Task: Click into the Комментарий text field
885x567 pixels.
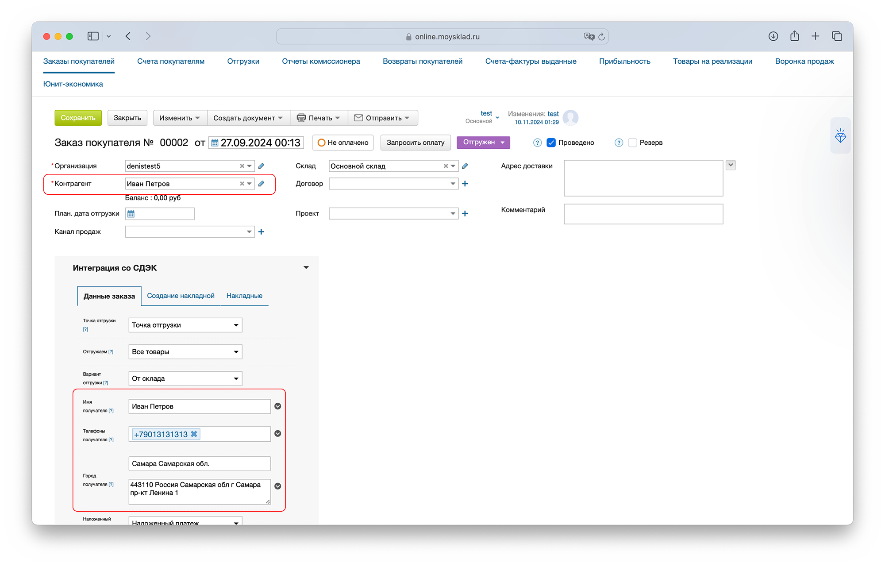Action: point(643,214)
